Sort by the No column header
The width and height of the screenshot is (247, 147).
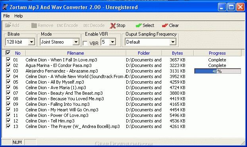(x=17, y=53)
